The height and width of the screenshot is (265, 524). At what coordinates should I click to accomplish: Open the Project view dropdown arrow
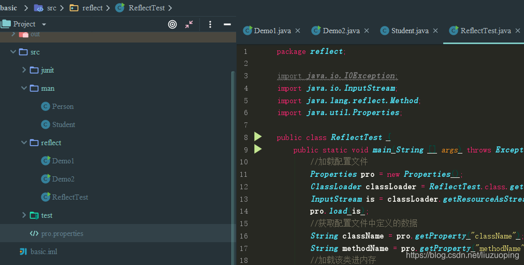click(44, 24)
